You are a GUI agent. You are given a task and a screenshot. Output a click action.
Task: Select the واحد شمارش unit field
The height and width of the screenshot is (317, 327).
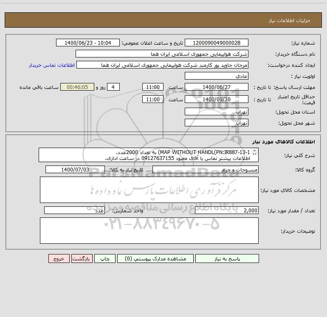[x=74, y=211]
